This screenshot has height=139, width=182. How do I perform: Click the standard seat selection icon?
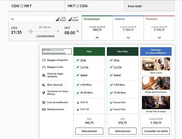[x=44, y=75]
